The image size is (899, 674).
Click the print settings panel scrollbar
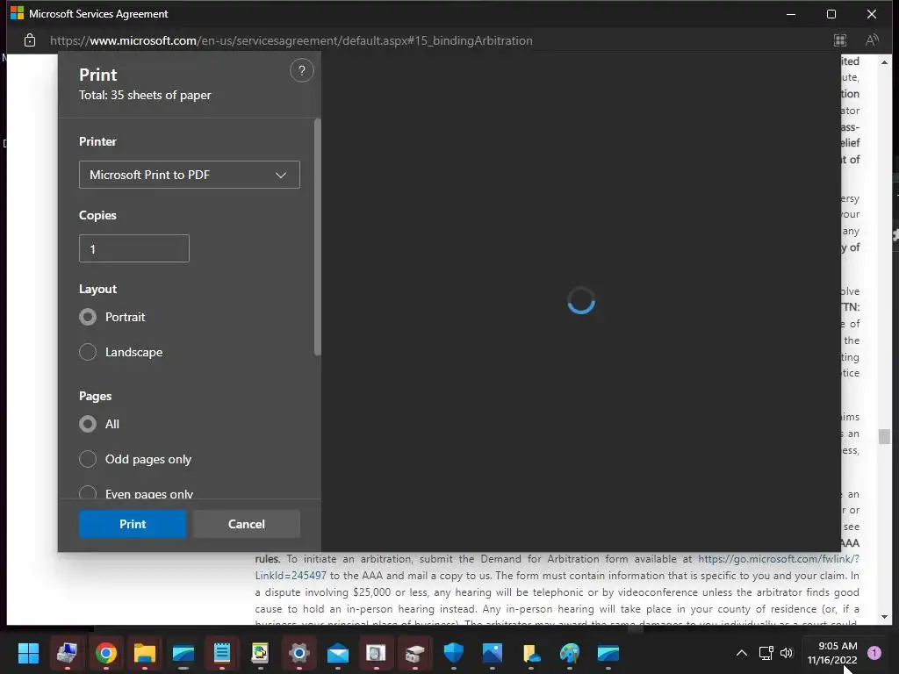pos(318,237)
